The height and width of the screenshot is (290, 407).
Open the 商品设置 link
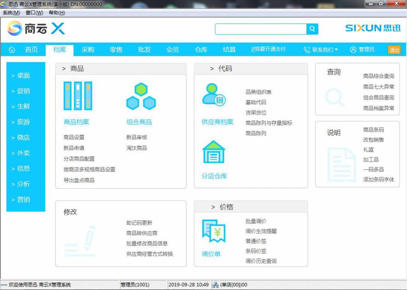pos(74,137)
